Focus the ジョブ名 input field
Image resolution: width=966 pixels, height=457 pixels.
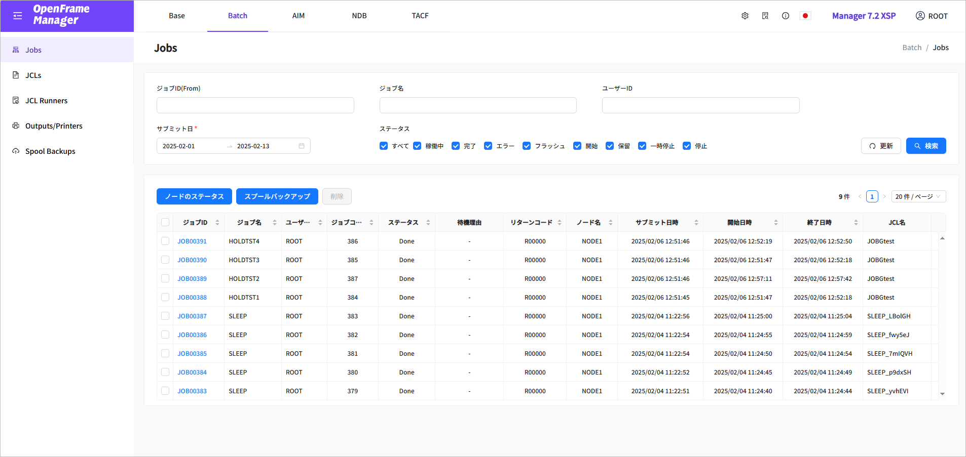[x=477, y=105]
